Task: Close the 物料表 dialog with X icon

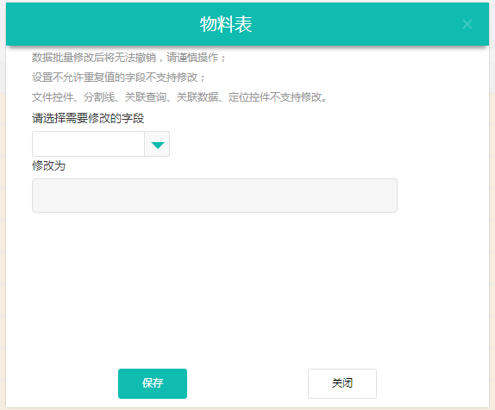Action: click(467, 24)
